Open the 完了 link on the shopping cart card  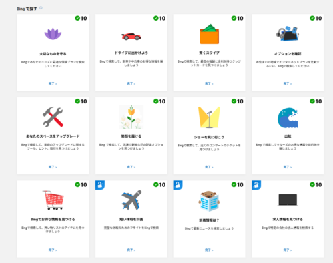click(x=53, y=250)
